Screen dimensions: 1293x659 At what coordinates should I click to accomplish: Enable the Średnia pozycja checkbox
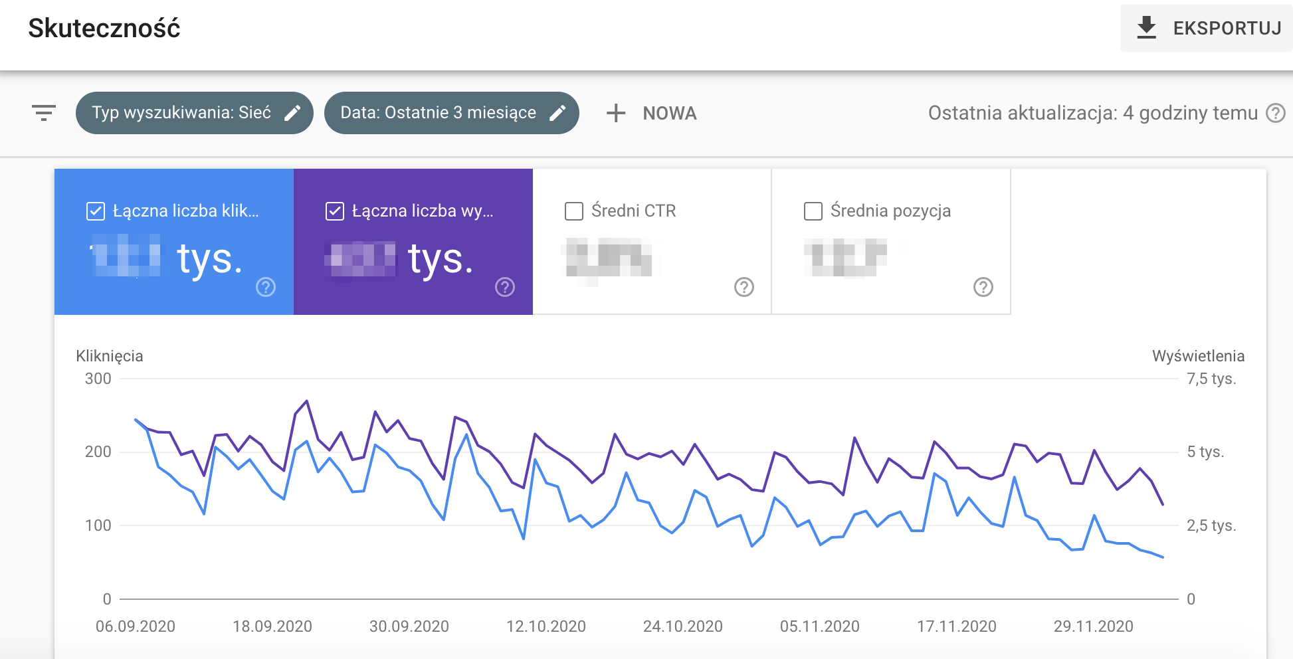point(813,211)
